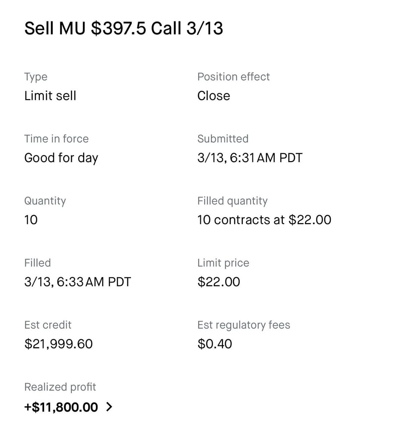Click the Est regulatory fees label

(243, 325)
